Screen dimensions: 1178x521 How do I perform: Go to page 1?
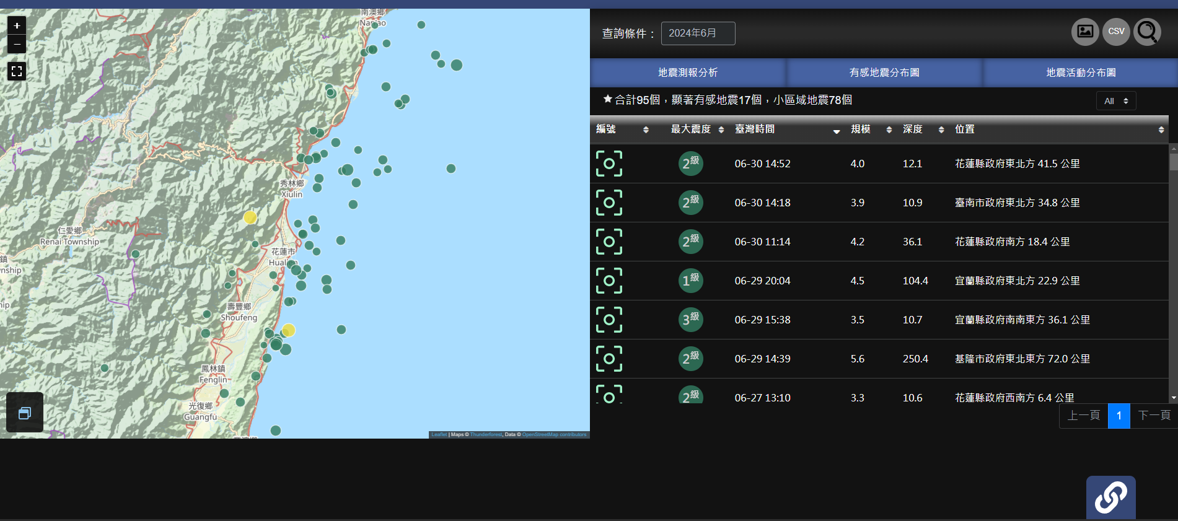click(1119, 416)
